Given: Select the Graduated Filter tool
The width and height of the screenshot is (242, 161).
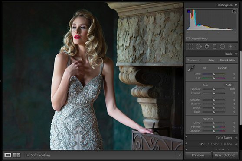Looking at the screenshot, I should click(214, 47).
